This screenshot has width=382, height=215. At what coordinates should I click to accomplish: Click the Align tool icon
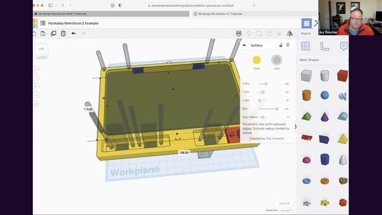279,33
